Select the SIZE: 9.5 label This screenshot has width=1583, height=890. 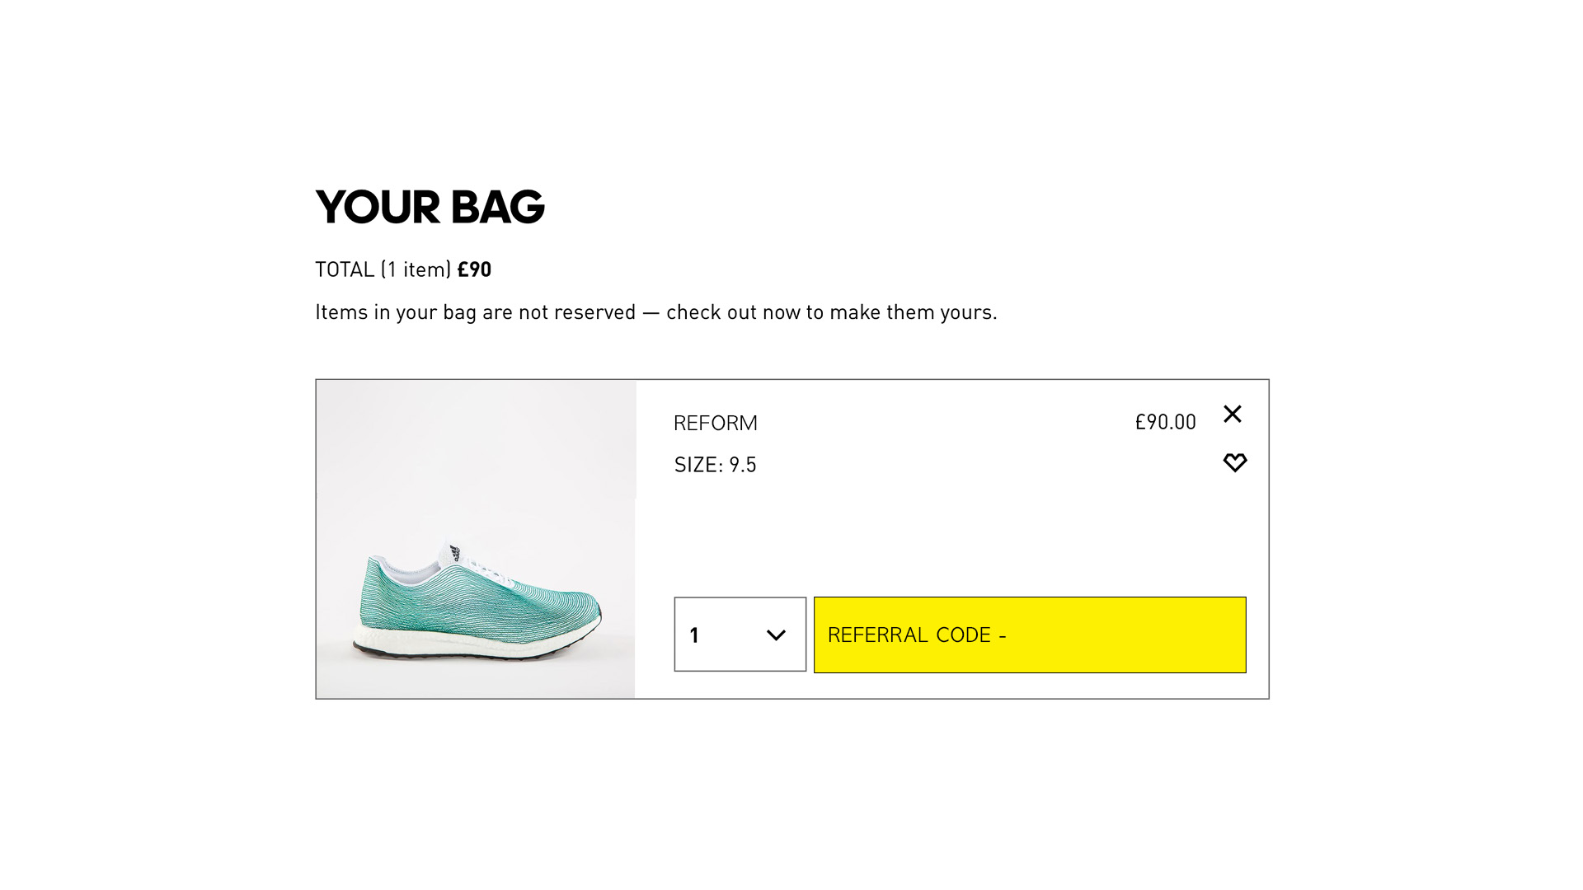click(715, 465)
